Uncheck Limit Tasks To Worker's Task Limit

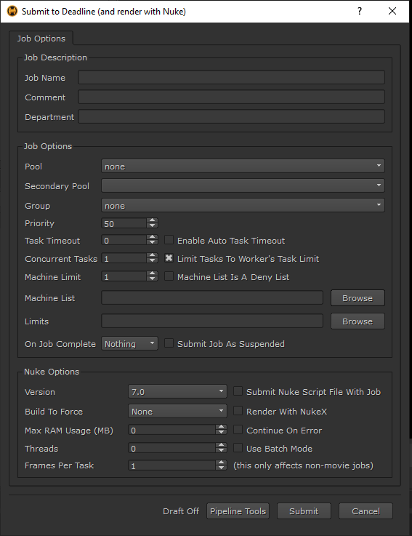tap(169, 258)
